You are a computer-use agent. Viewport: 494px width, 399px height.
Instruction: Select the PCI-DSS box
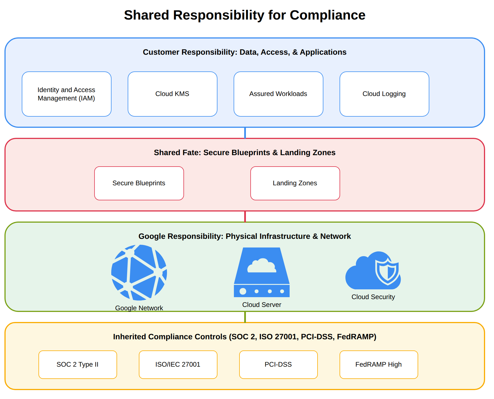click(x=279, y=365)
